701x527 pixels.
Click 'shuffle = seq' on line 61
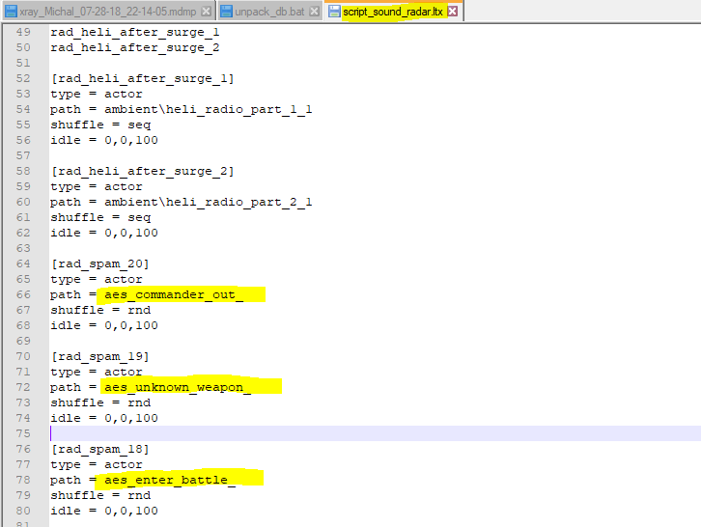point(100,218)
